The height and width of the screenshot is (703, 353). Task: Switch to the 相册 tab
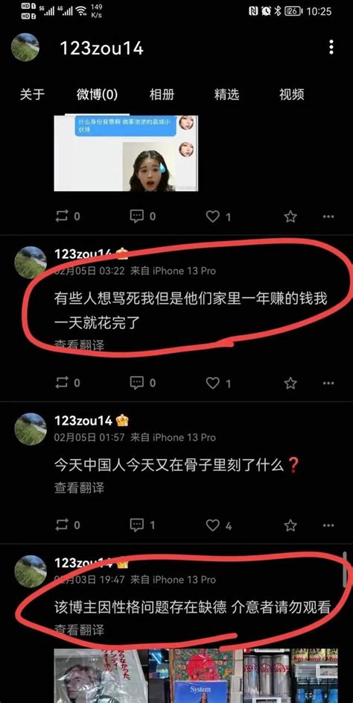coord(162,95)
